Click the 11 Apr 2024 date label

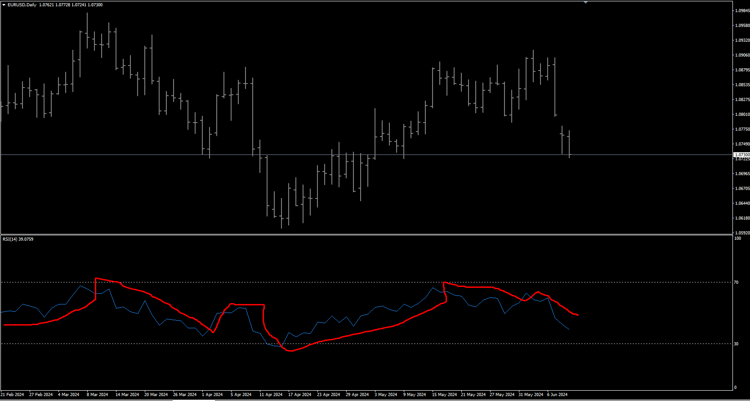[x=271, y=395]
